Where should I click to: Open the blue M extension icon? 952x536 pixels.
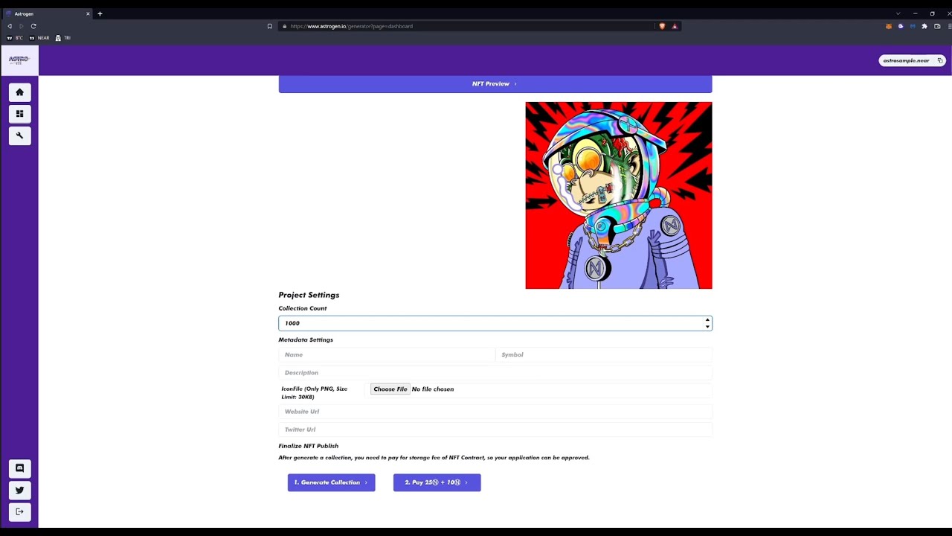(x=913, y=26)
